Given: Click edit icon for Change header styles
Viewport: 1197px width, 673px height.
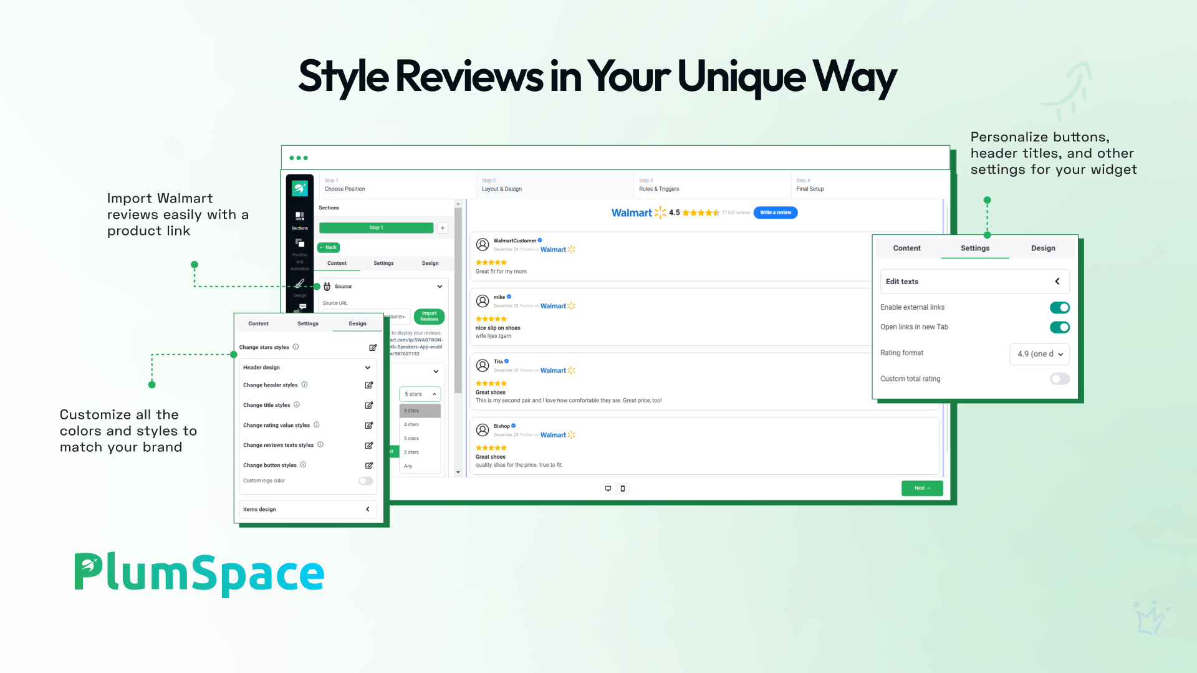Looking at the screenshot, I should [369, 385].
